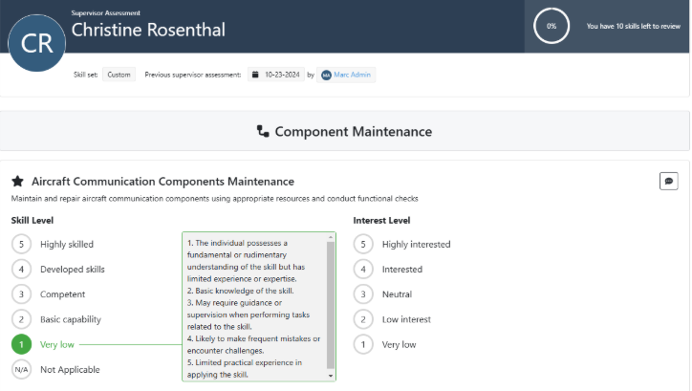Click the Marc Admin avatar icon
The width and height of the screenshot is (692, 391).
[x=327, y=75]
